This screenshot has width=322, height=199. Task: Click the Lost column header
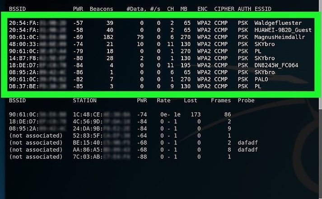click(x=191, y=100)
